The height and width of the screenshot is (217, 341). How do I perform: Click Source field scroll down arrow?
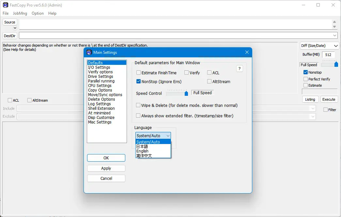coord(334,27)
